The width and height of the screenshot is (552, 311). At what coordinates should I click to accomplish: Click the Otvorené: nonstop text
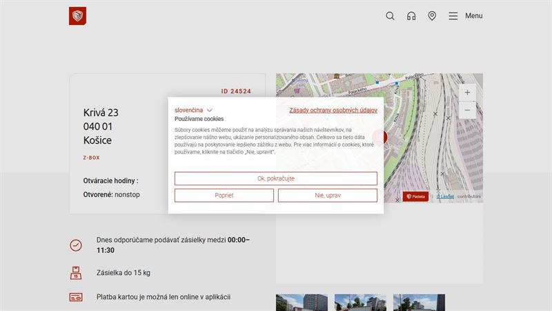point(111,195)
